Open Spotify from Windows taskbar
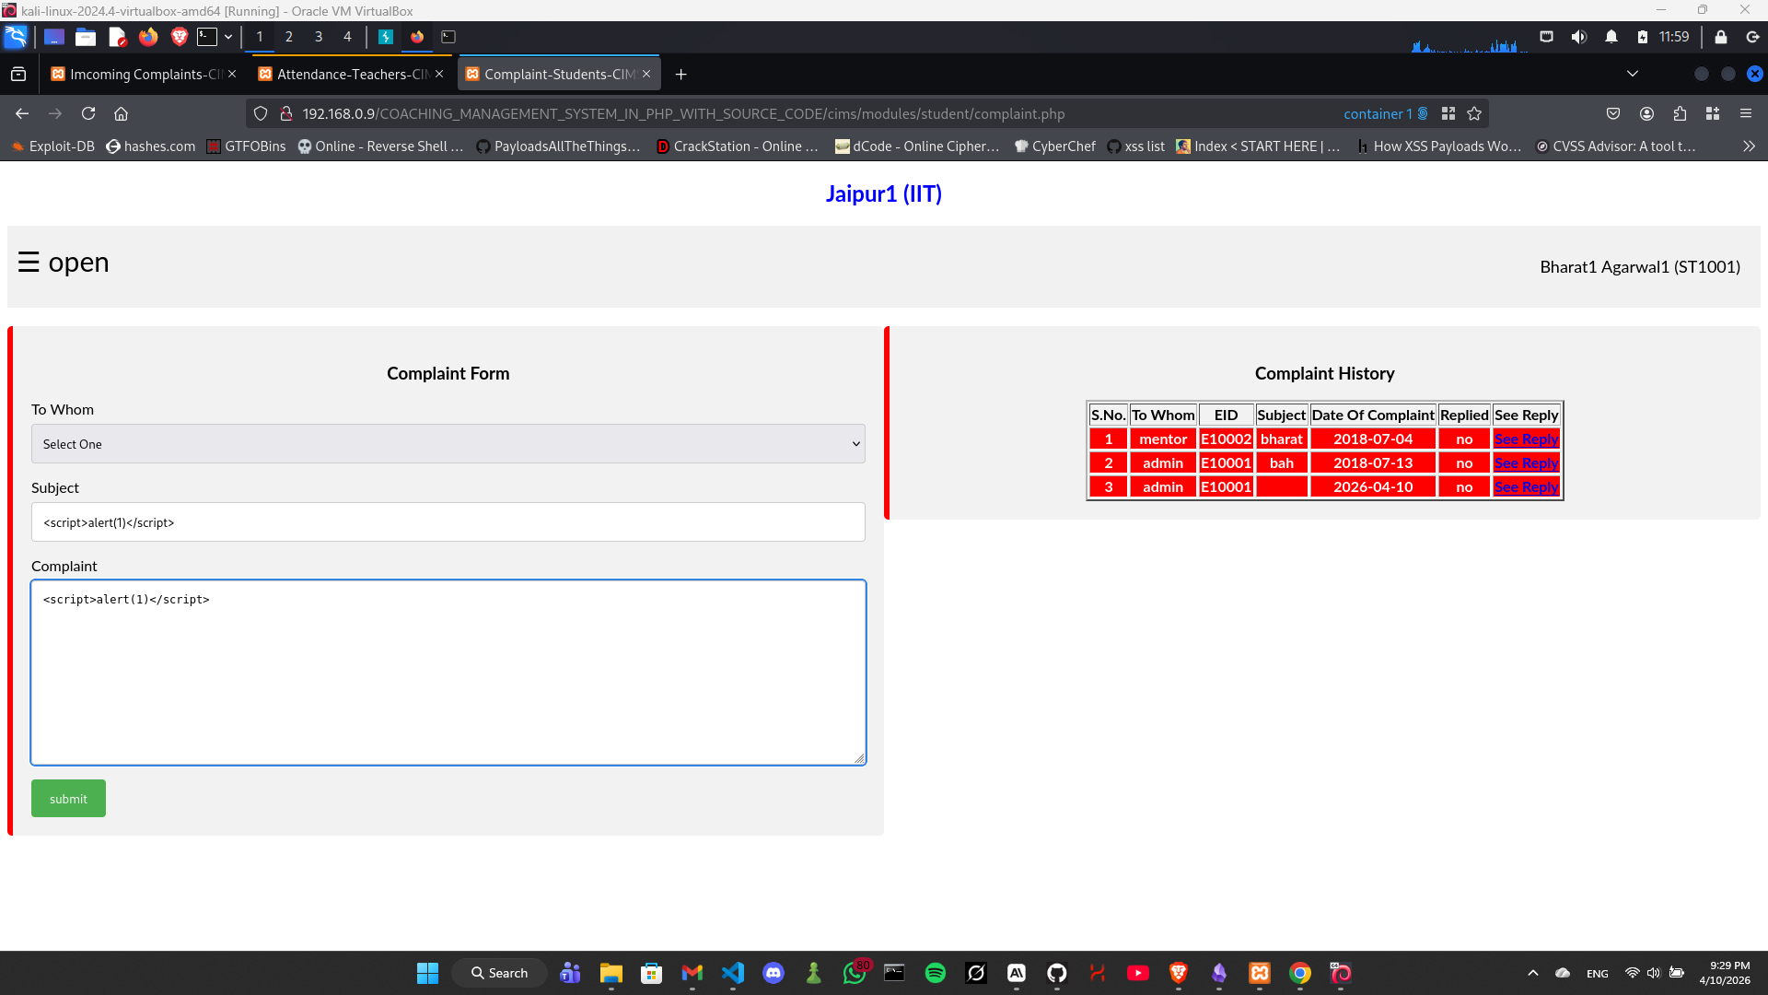The image size is (1768, 995). click(935, 973)
